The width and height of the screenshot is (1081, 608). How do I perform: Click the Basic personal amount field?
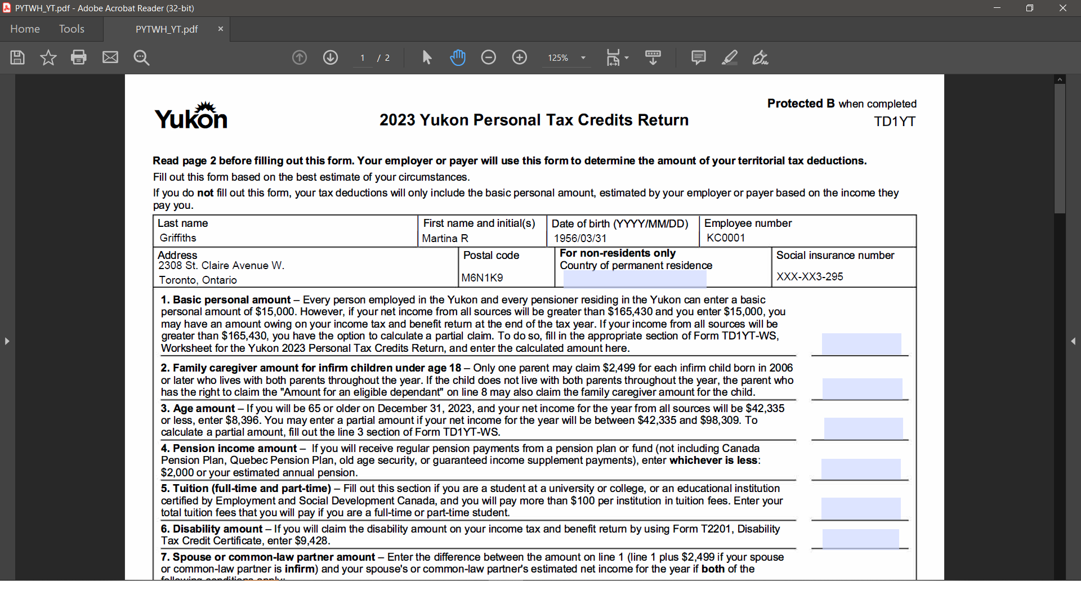click(861, 344)
